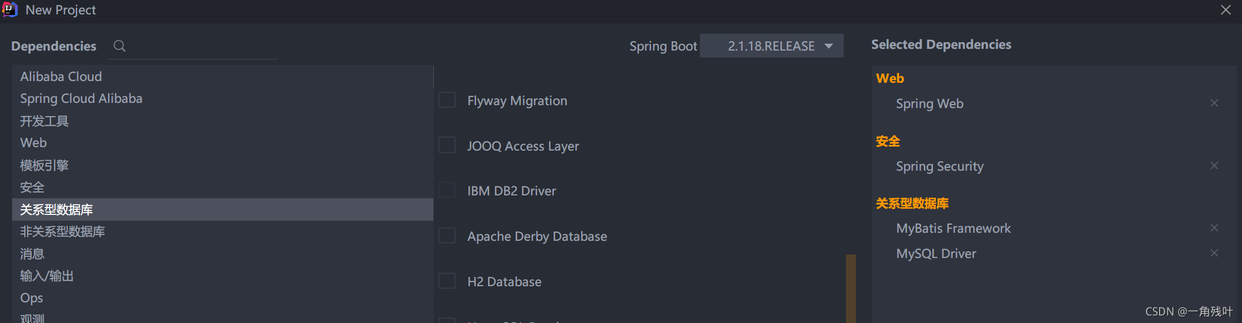
Task: Select the 安全 category in dependencies list
Action: (223, 187)
